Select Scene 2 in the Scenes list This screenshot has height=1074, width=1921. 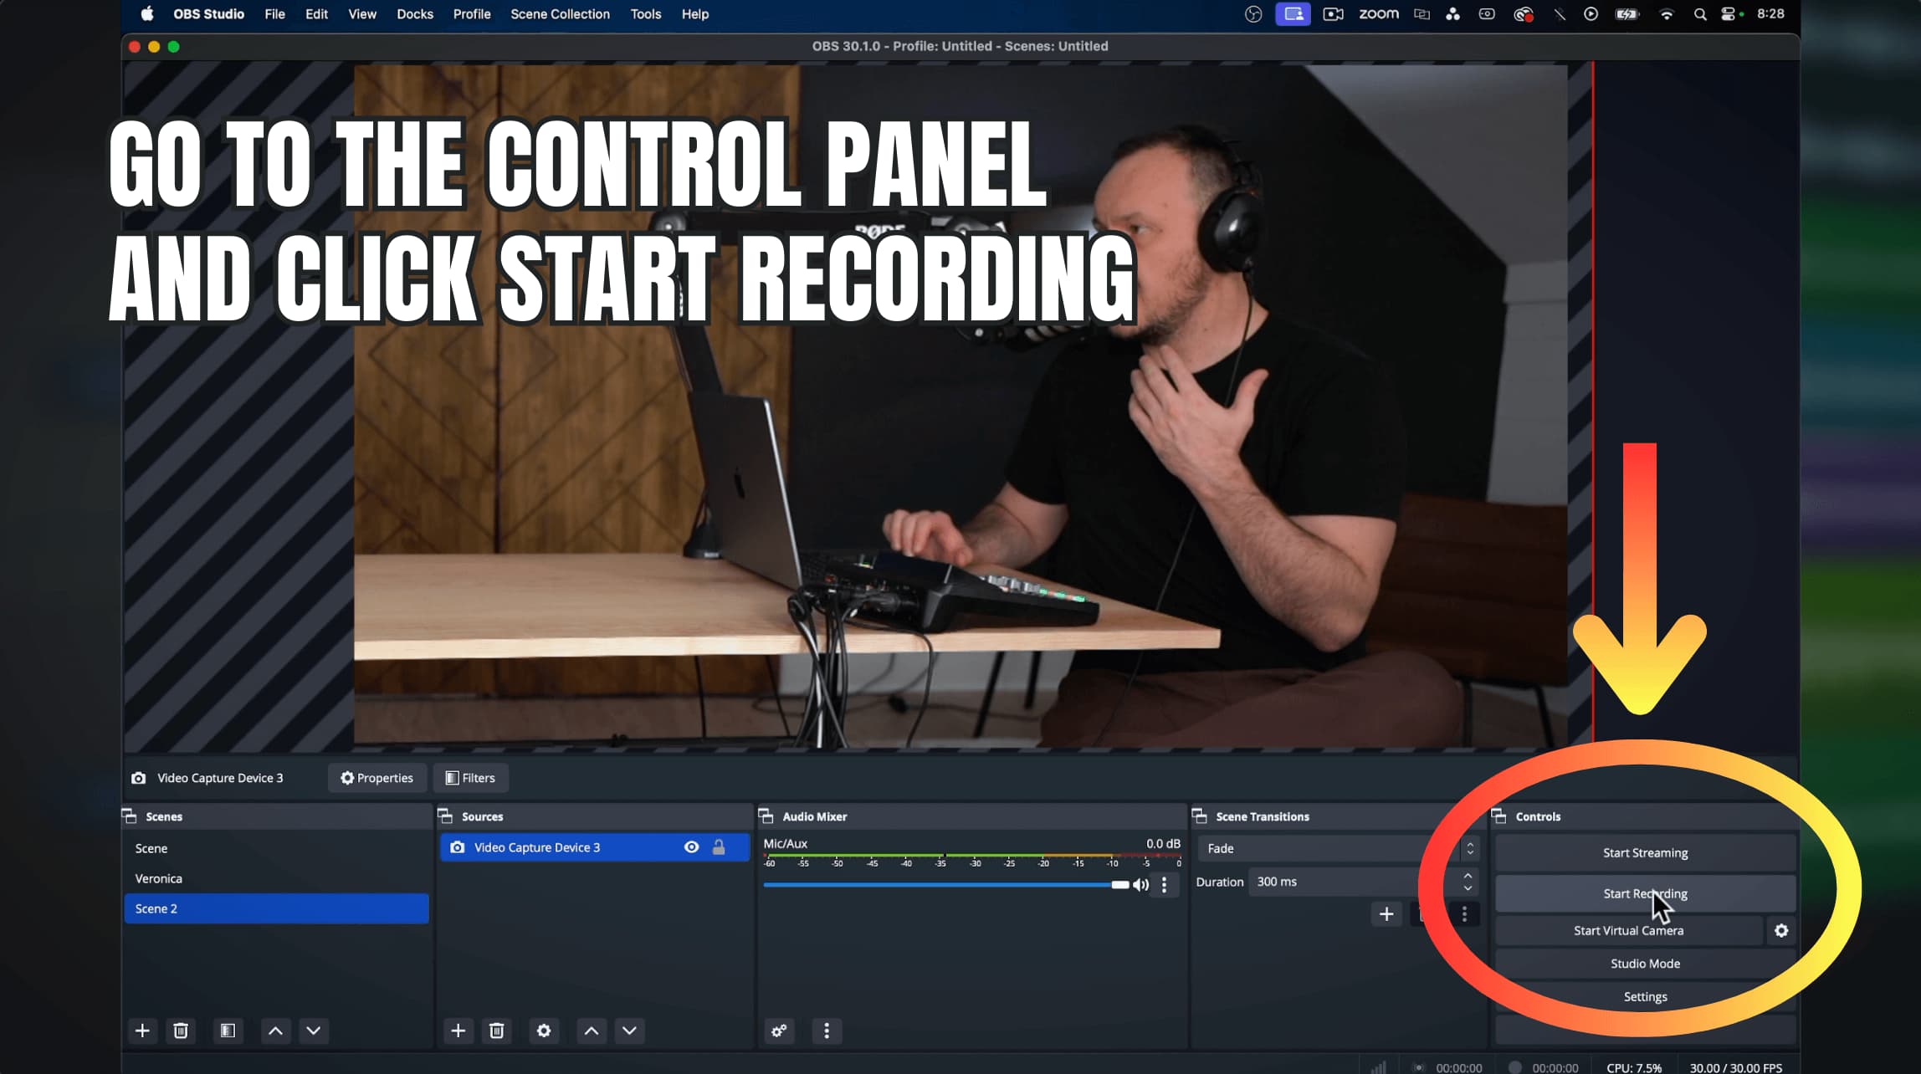click(x=276, y=908)
